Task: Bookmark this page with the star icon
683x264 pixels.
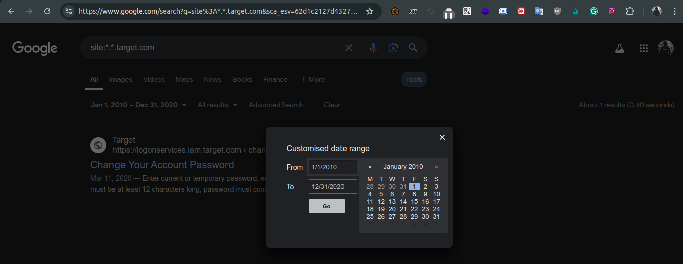Action: pos(370,11)
